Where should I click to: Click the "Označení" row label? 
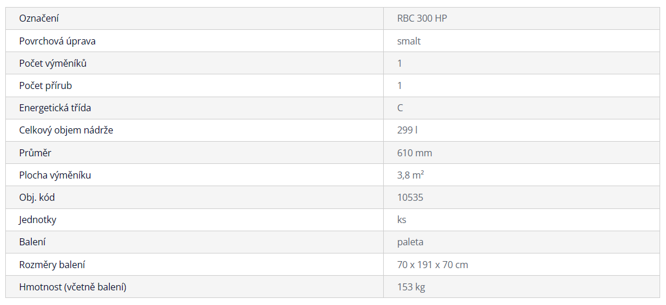click(39, 19)
